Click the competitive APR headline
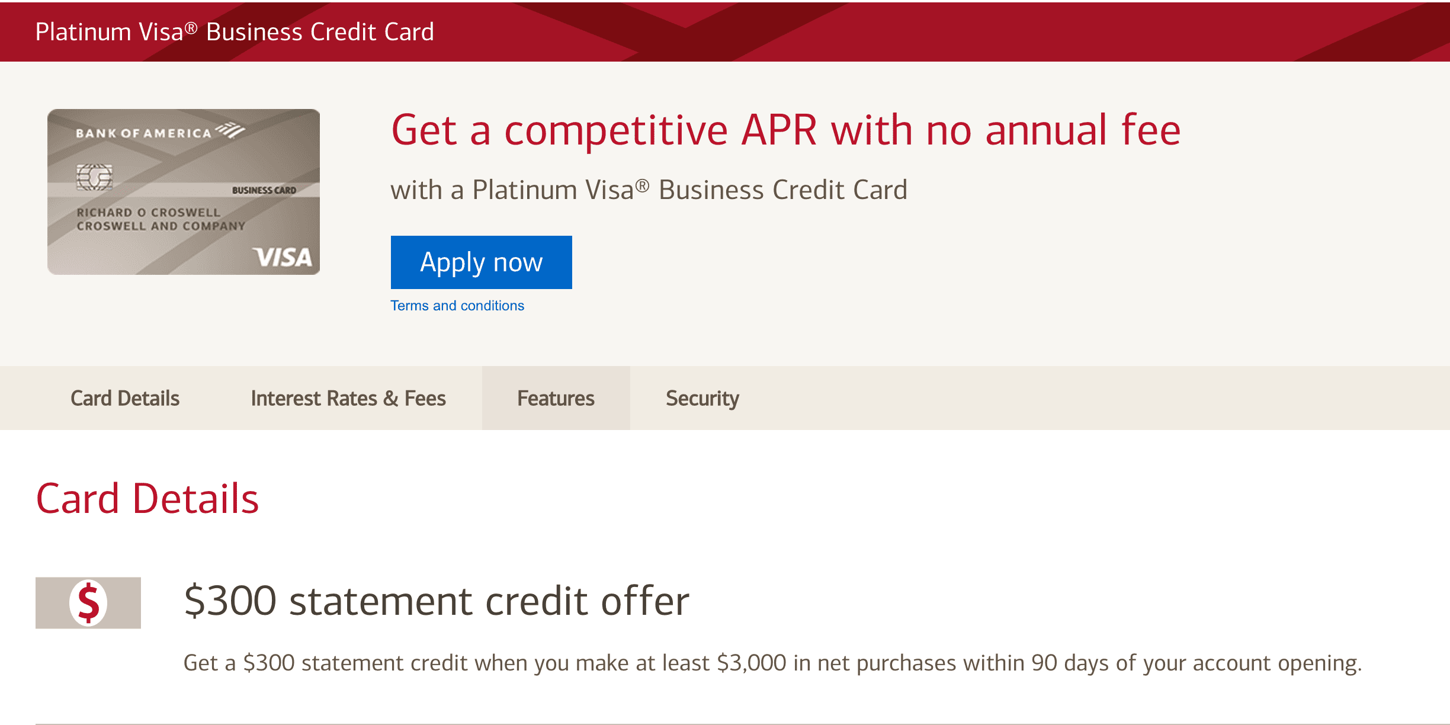1450x725 pixels. point(785,130)
